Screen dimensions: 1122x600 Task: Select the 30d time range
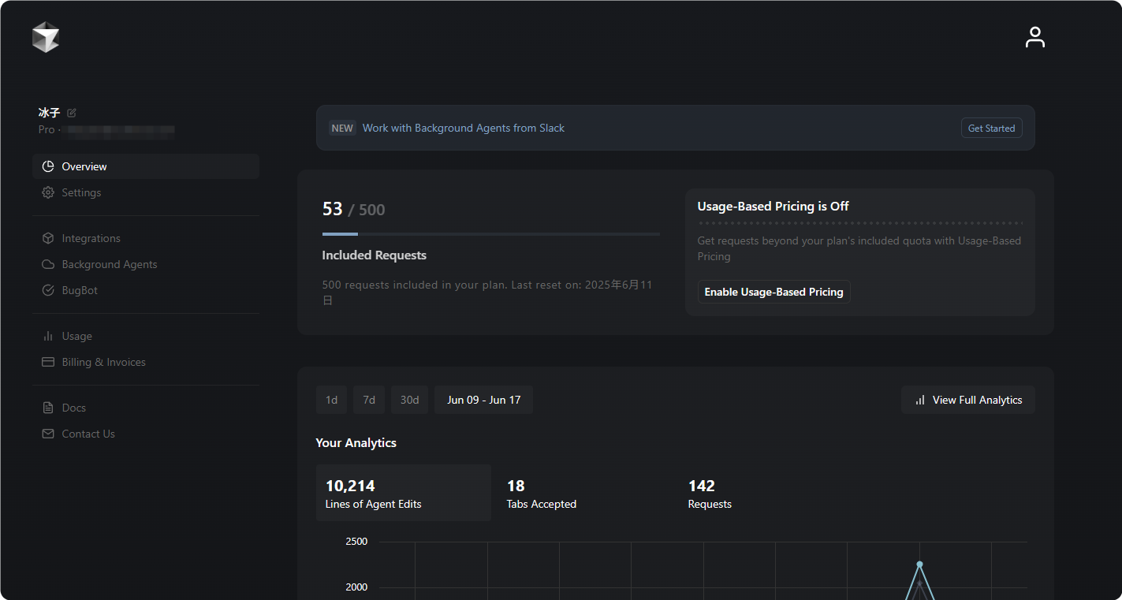[409, 400]
